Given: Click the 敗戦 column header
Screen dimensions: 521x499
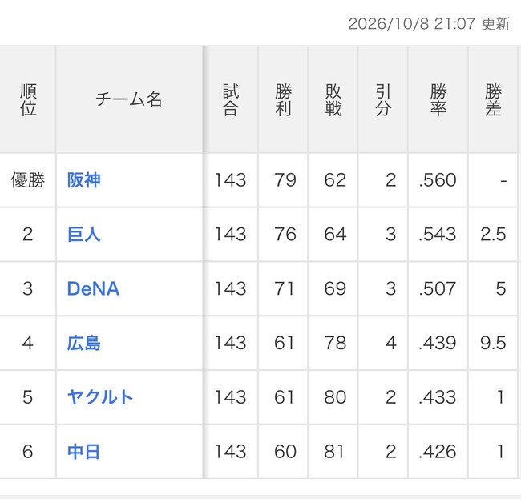Looking at the screenshot, I should pyautogui.click(x=333, y=99).
